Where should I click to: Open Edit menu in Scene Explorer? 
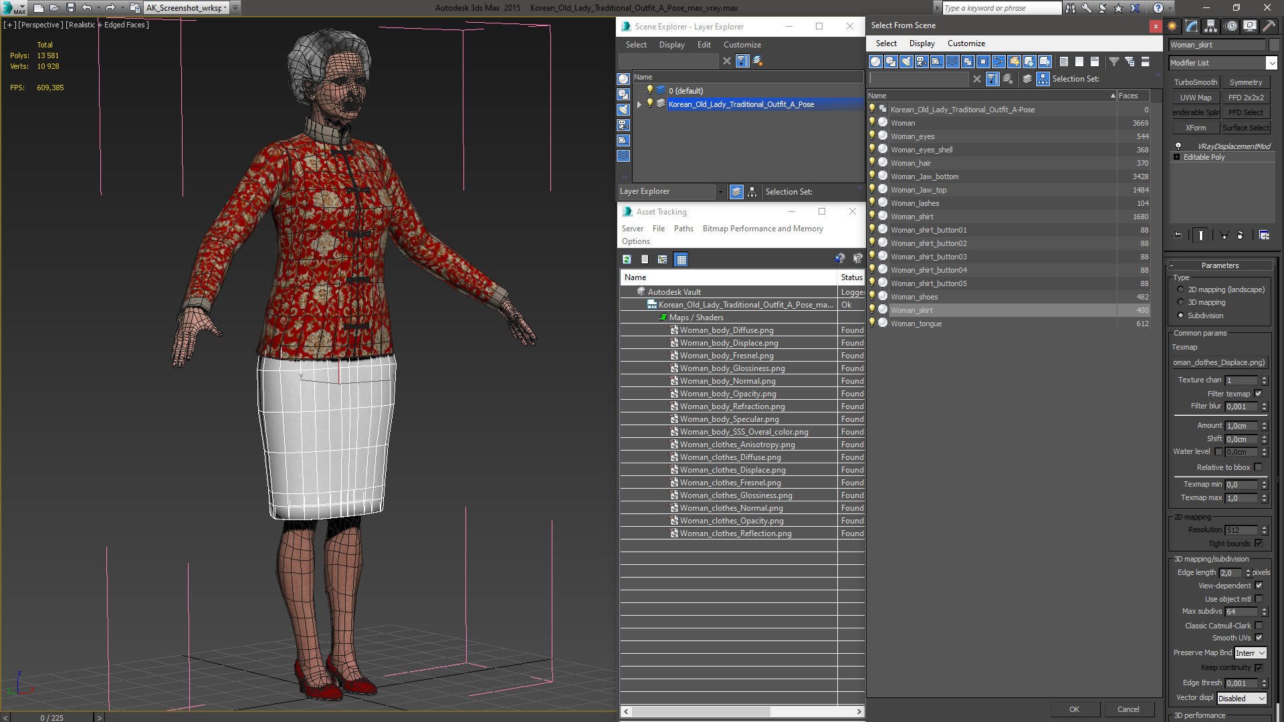[704, 45]
